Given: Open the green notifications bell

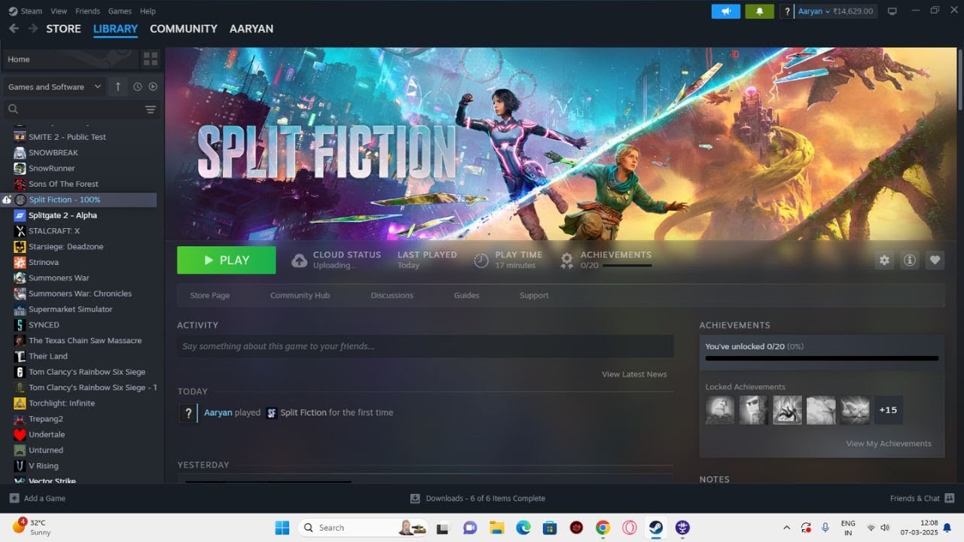Looking at the screenshot, I should (759, 11).
